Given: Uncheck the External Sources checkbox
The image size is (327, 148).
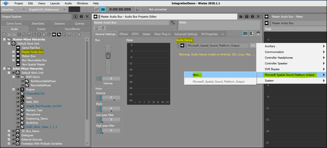Looking at the screenshot, I should pyautogui.click(x=14, y=139).
